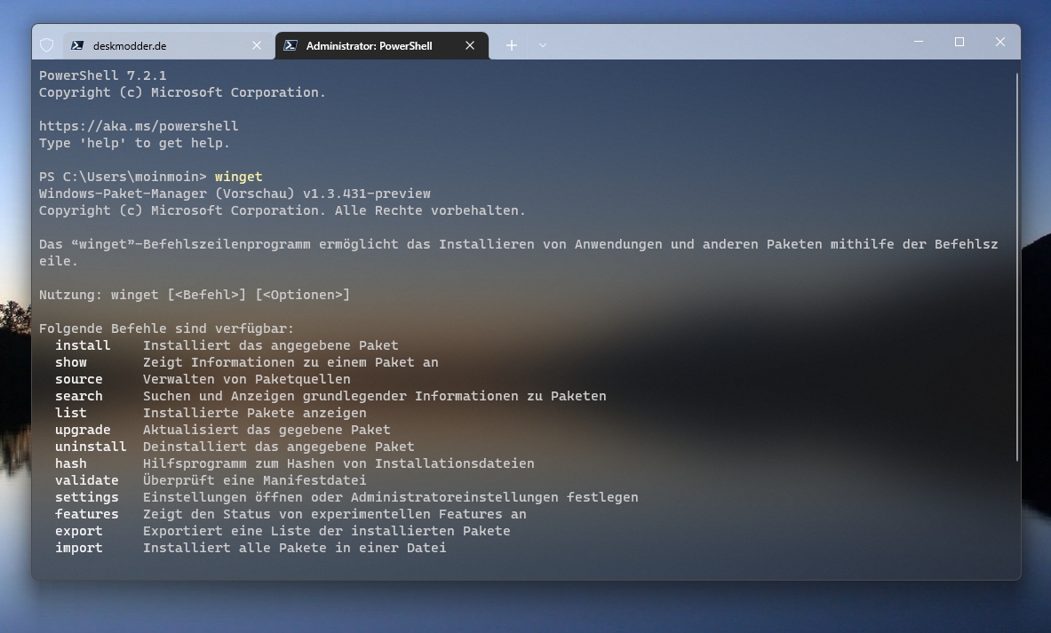Click the 'source' command row
Viewport: 1051px width, 633px height.
(x=203, y=379)
